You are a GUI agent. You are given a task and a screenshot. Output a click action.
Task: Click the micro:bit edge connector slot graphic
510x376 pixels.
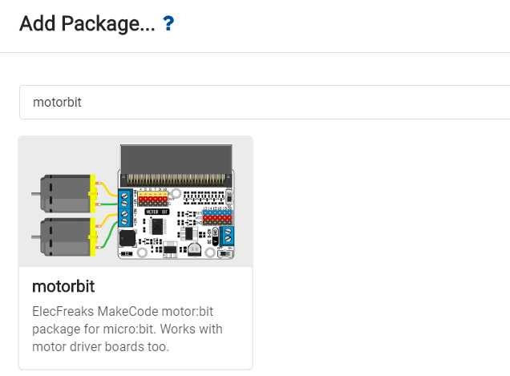pyautogui.click(x=176, y=166)
